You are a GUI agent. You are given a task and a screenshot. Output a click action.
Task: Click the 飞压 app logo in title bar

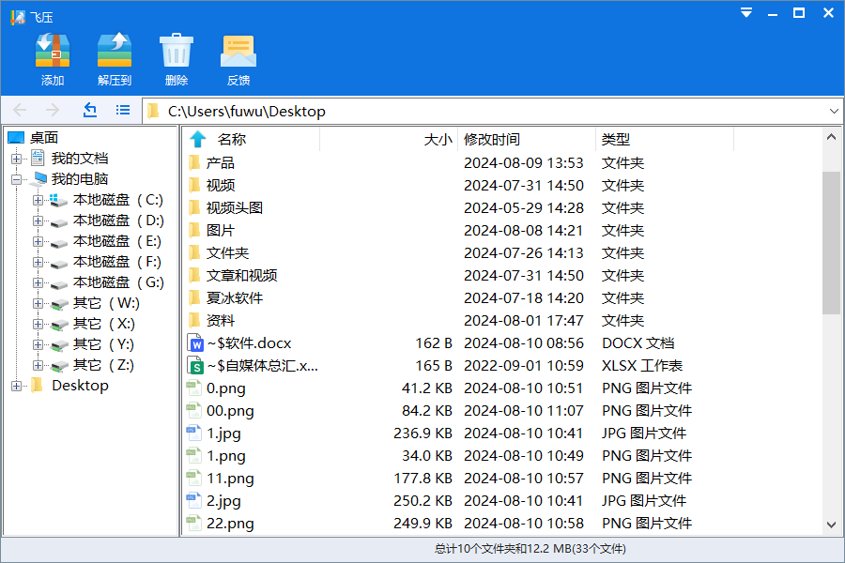(17, 17)
